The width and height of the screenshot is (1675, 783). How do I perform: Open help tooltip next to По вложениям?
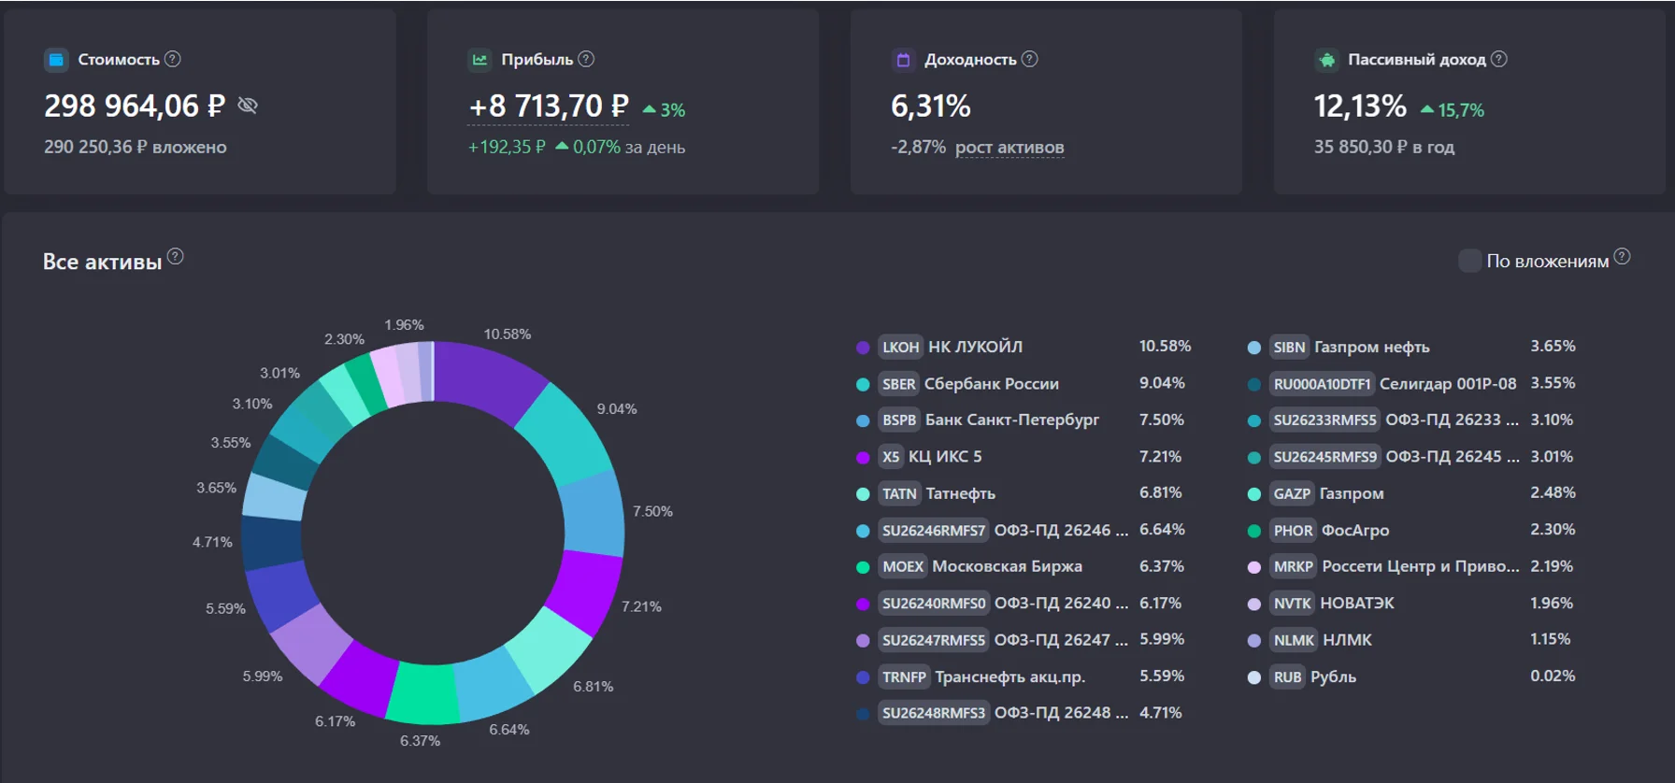(1623, 256)
